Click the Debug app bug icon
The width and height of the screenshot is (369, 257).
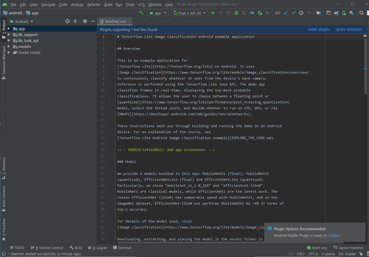[236, 13]
